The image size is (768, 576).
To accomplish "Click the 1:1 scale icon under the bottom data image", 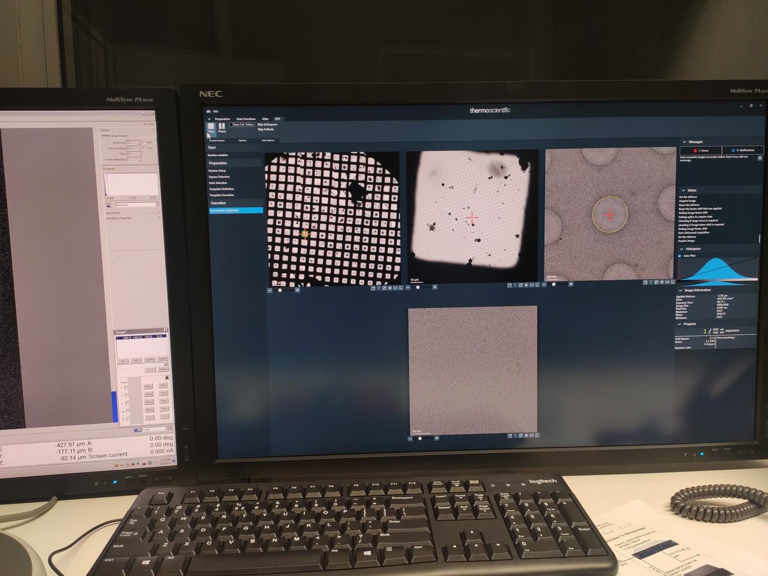I will pos(531,435).
